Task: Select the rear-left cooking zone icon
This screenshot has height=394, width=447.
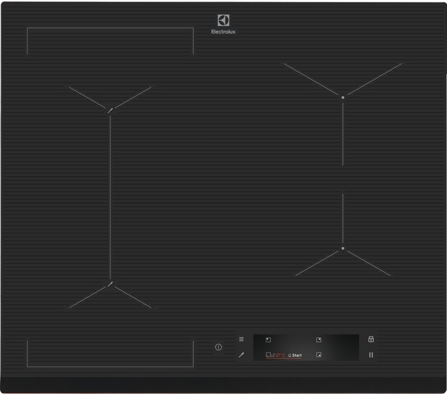Action: coord(268,340)
